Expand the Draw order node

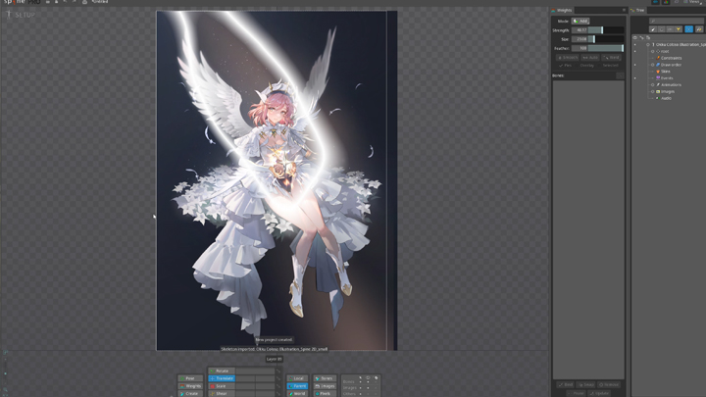point(652,65)
